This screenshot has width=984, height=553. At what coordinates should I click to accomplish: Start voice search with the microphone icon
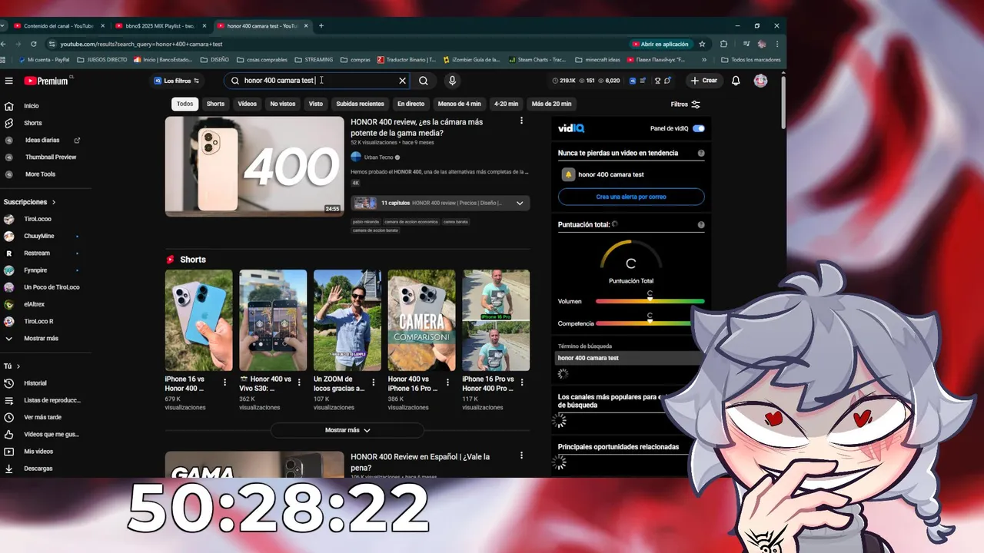point(452,81)
